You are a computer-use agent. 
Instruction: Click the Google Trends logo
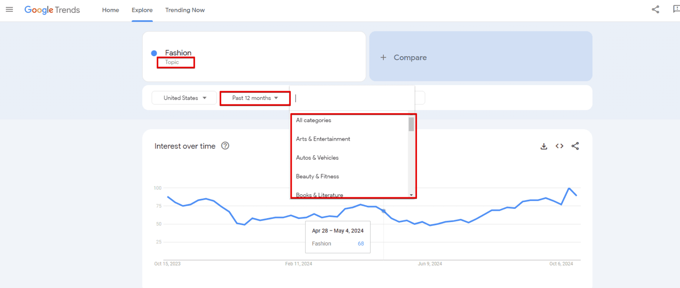(52, 10)
